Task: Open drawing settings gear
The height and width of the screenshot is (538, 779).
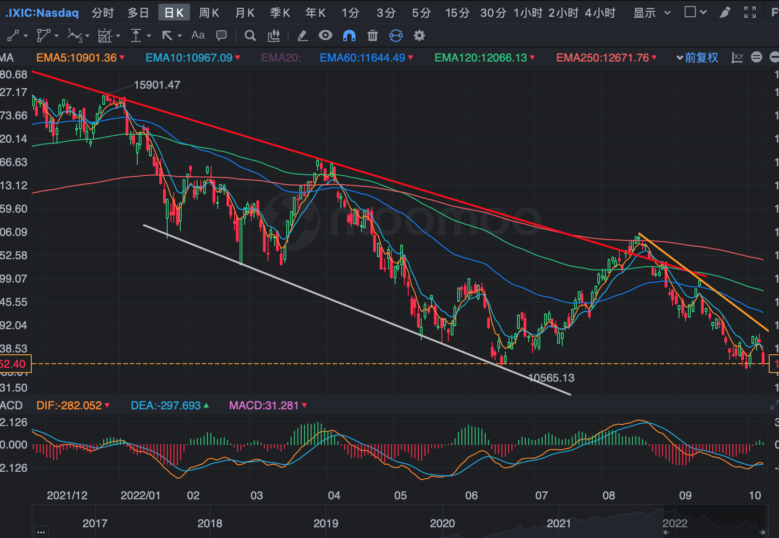Action: point(419,35)
